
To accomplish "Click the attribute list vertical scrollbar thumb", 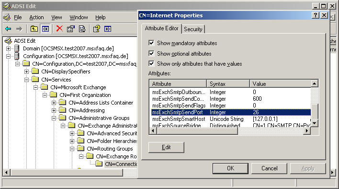I will click(x=315, y=111).
